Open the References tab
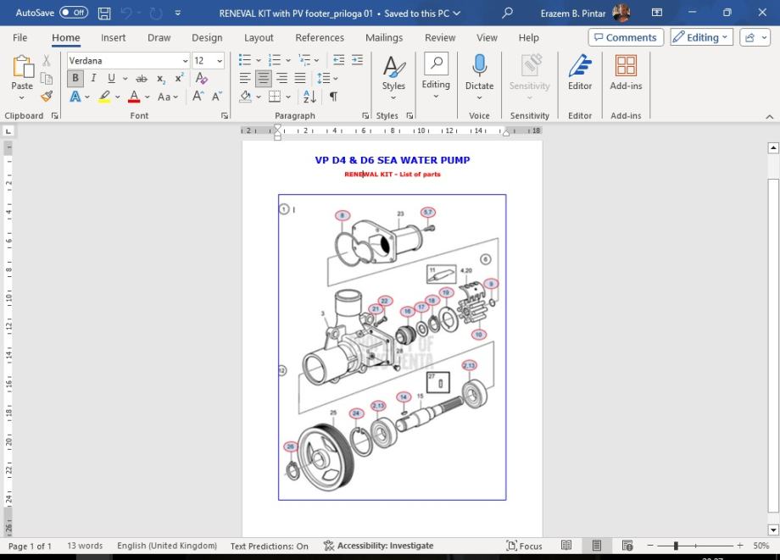 point(320,37)
